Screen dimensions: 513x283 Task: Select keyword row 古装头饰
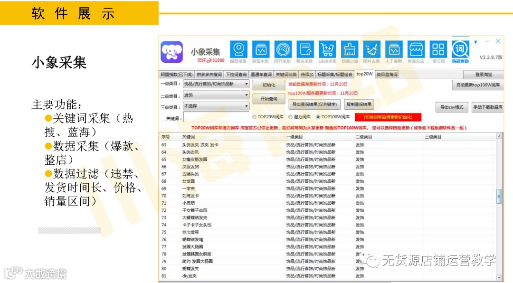pos(327,174)
